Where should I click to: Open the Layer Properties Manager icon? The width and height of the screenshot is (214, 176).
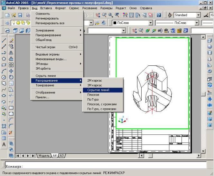click(x=7, y=23)
